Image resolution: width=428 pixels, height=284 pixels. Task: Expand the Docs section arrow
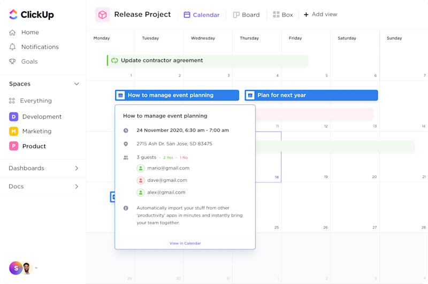77,187
